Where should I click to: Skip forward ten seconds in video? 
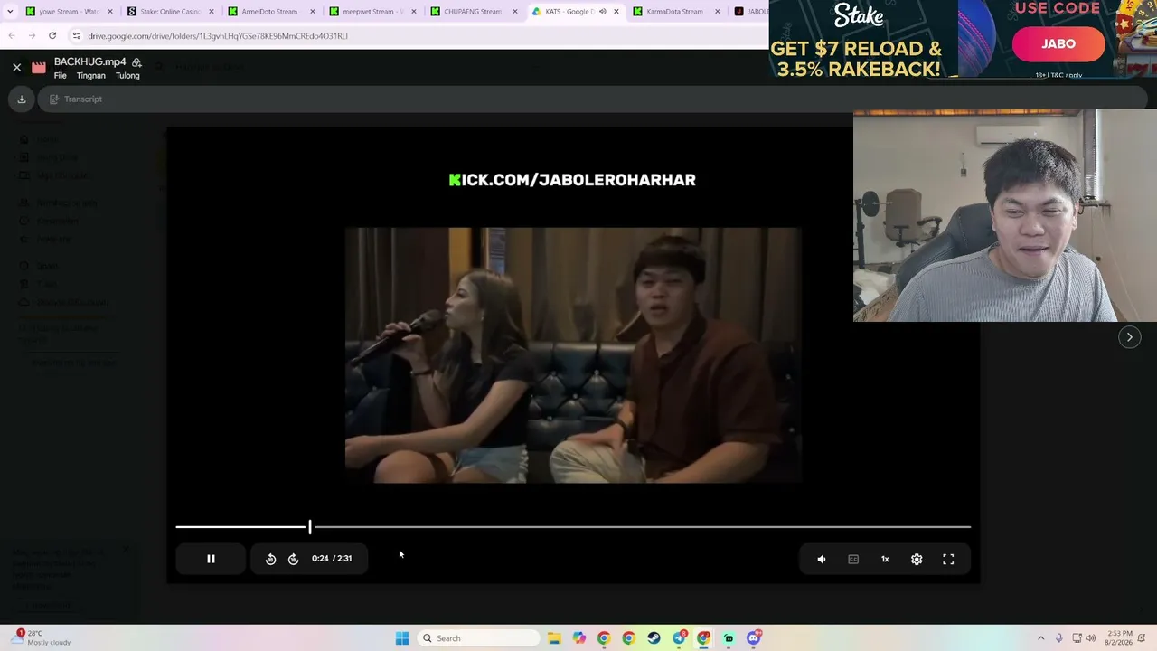pos(293,559)
